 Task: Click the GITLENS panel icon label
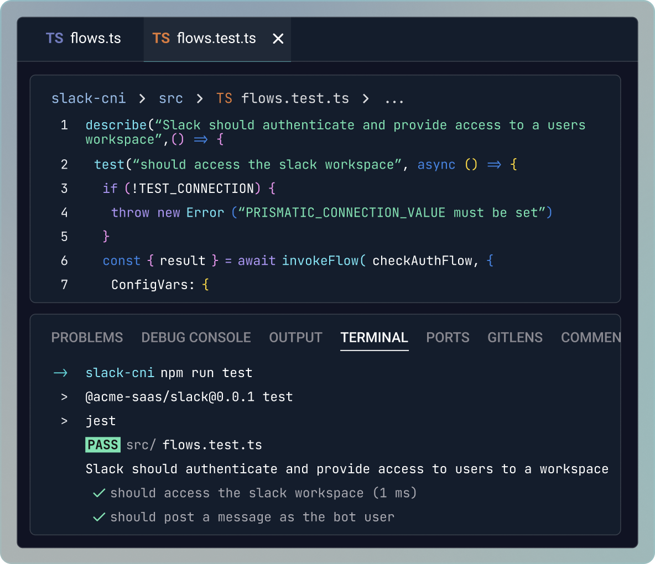(514, 337)
